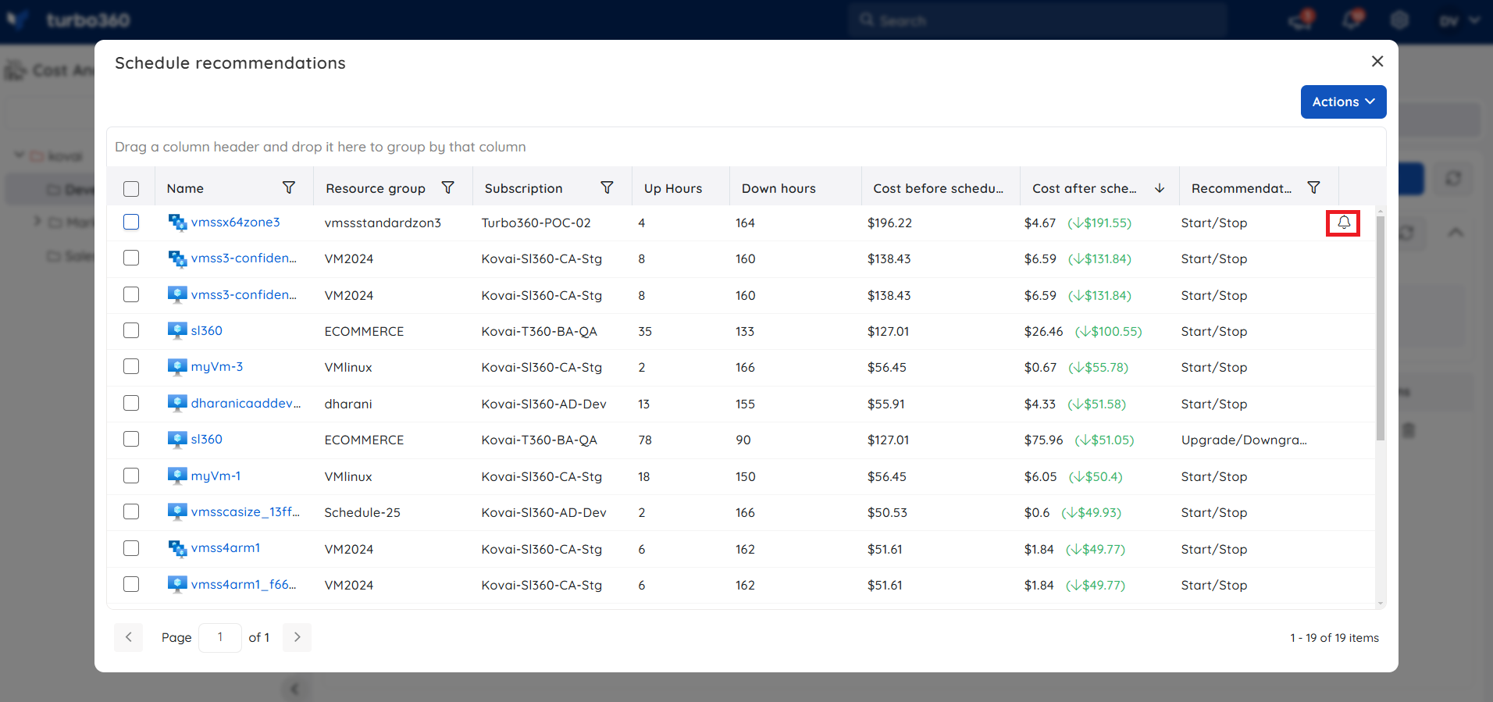
Task: Click the VM icon beside myVm-3
Action: tap(177, 366)
